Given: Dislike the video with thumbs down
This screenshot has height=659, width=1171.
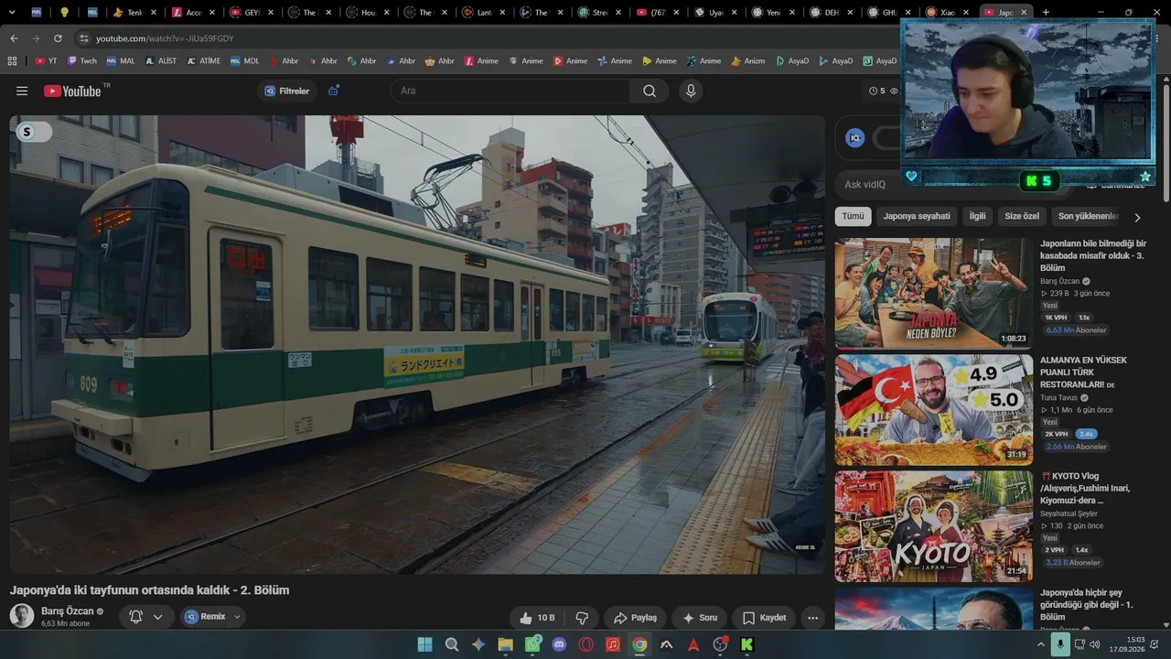Looking at the screenshot, I should pos(582,618).
